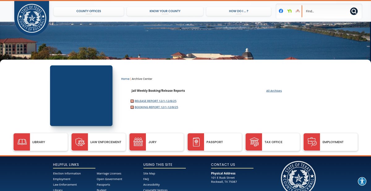Open the How Do I...? menu

point(238,11)
